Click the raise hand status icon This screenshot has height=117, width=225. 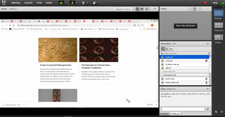(x=94, y=3)
